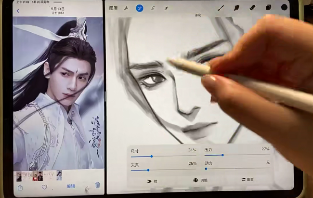This screenshot has height=198, width=313.
Task: Open the color picker circle
Action: pos(284,7)
